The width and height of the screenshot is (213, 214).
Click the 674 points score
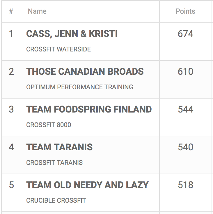(x=185, y=34)
